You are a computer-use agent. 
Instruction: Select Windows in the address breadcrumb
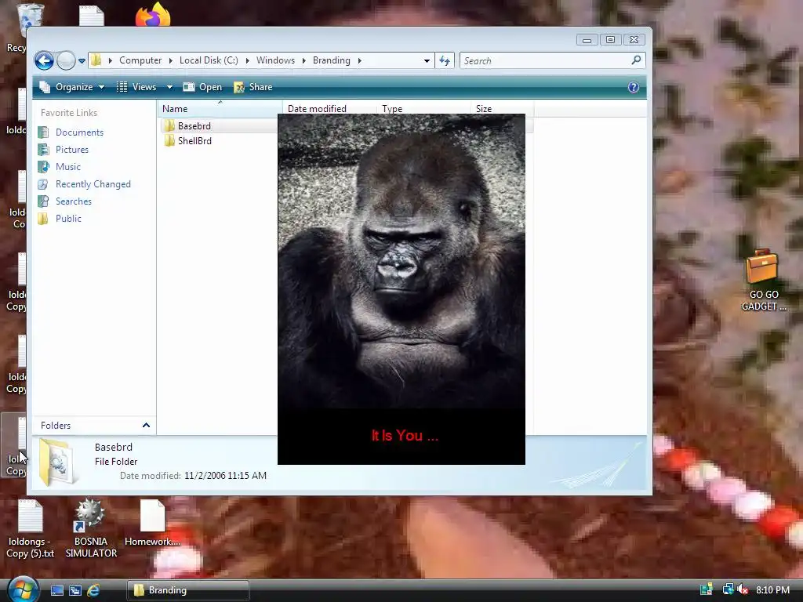(275, 60)
